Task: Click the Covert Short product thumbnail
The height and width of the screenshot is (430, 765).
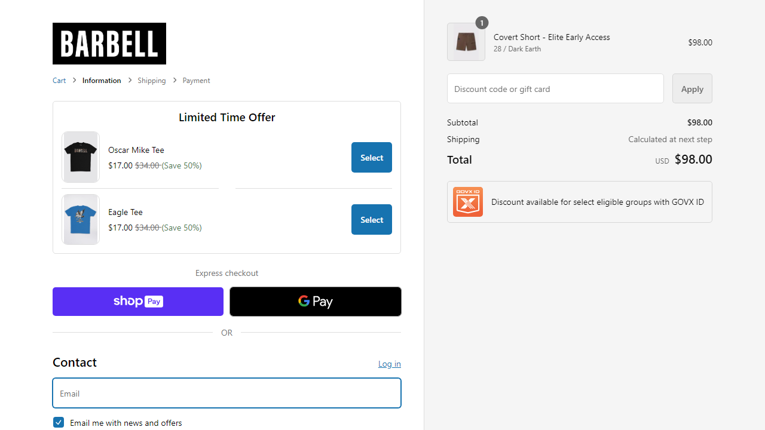Action: click(466, 42)
